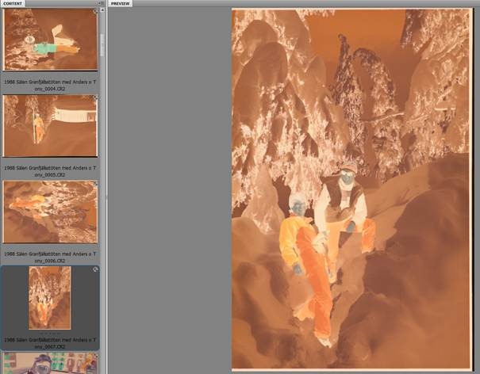
Task: Click the filename label ending _0004.CR2
Action: point(50,86)
